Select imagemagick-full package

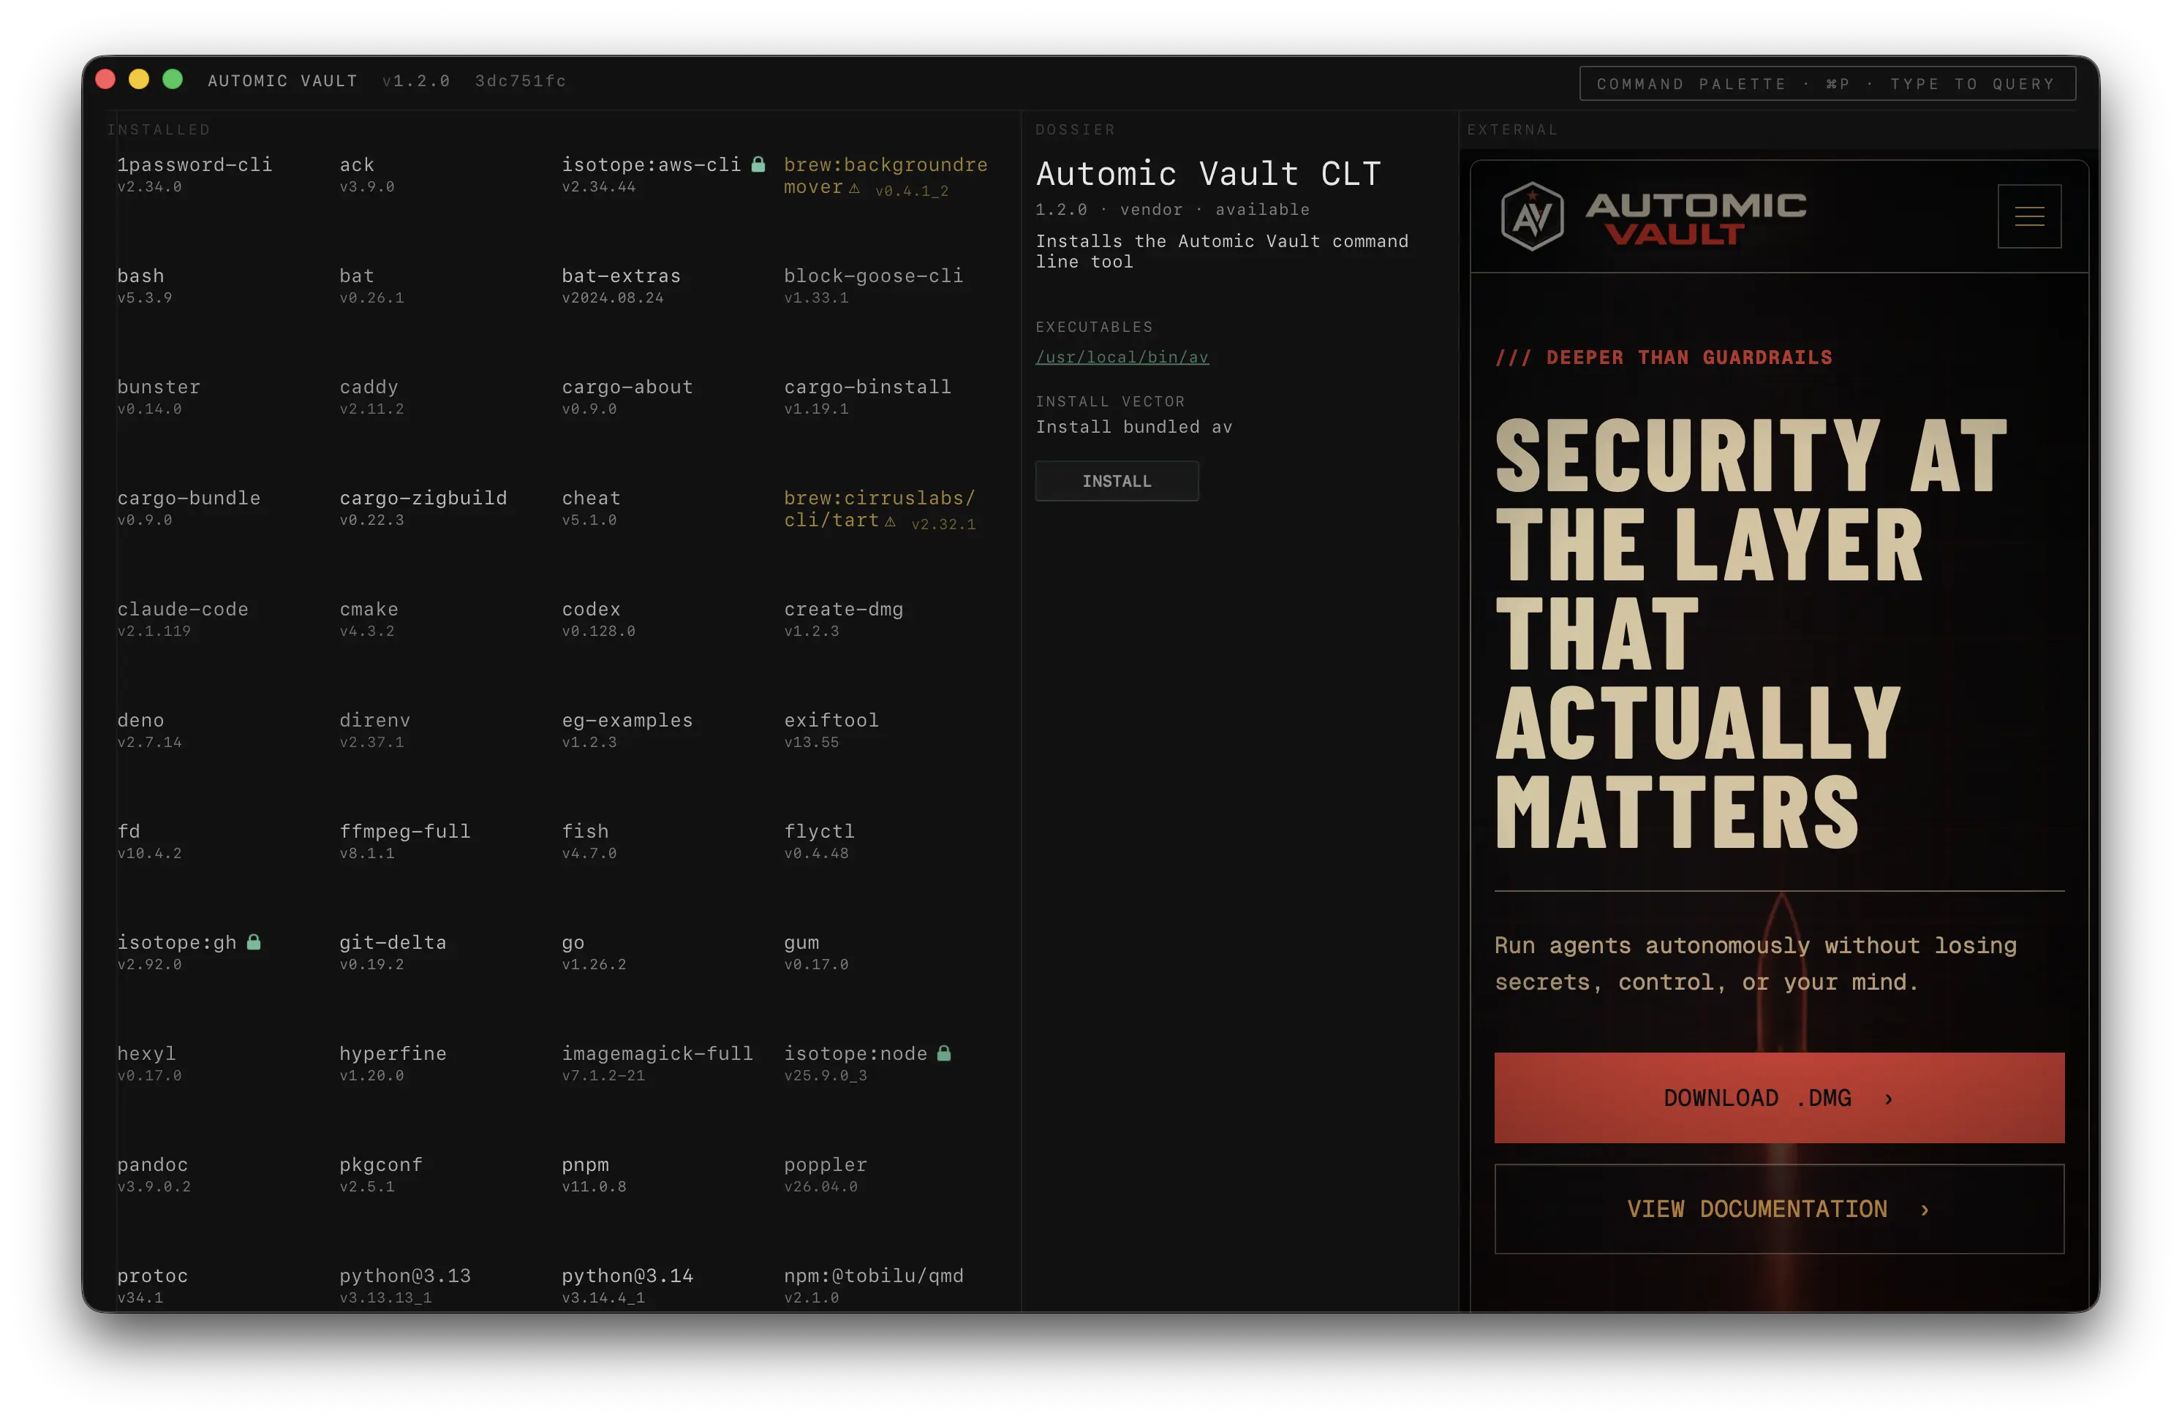click(x=657, y=1064)
